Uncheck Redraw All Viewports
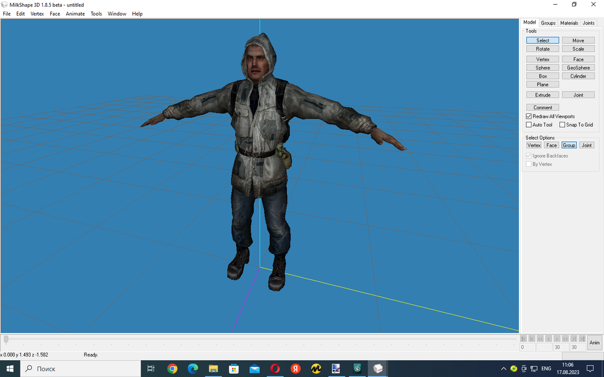604x377 pixels. coord(528,116)
